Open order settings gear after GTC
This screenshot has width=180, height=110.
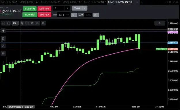pos(96,15)
